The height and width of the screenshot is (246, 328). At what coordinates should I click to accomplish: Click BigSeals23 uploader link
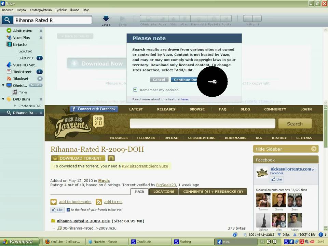166,185
